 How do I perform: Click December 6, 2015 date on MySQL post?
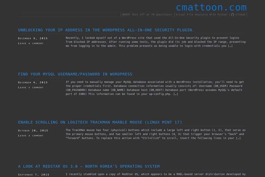coord(33,82)
